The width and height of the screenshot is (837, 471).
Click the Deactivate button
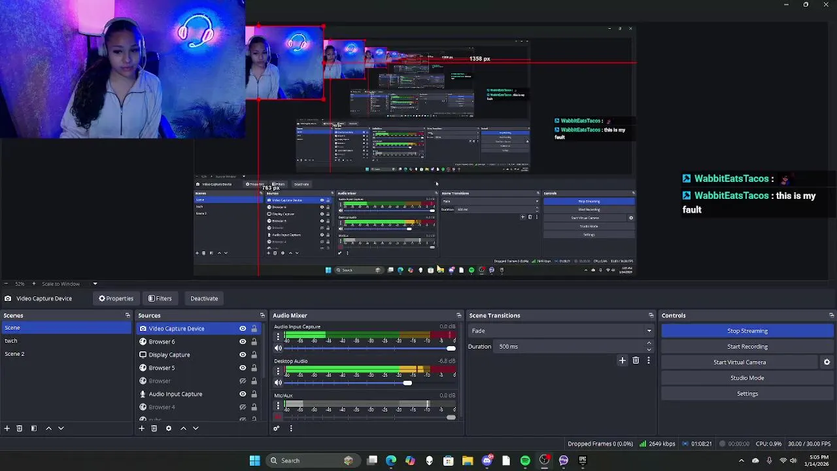pos(204,298)
